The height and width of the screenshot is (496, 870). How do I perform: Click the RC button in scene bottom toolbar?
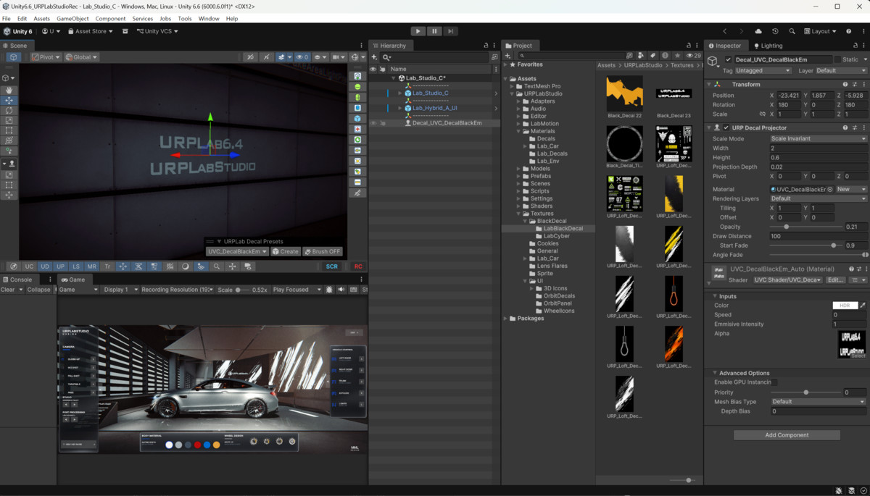pos(358,266)
